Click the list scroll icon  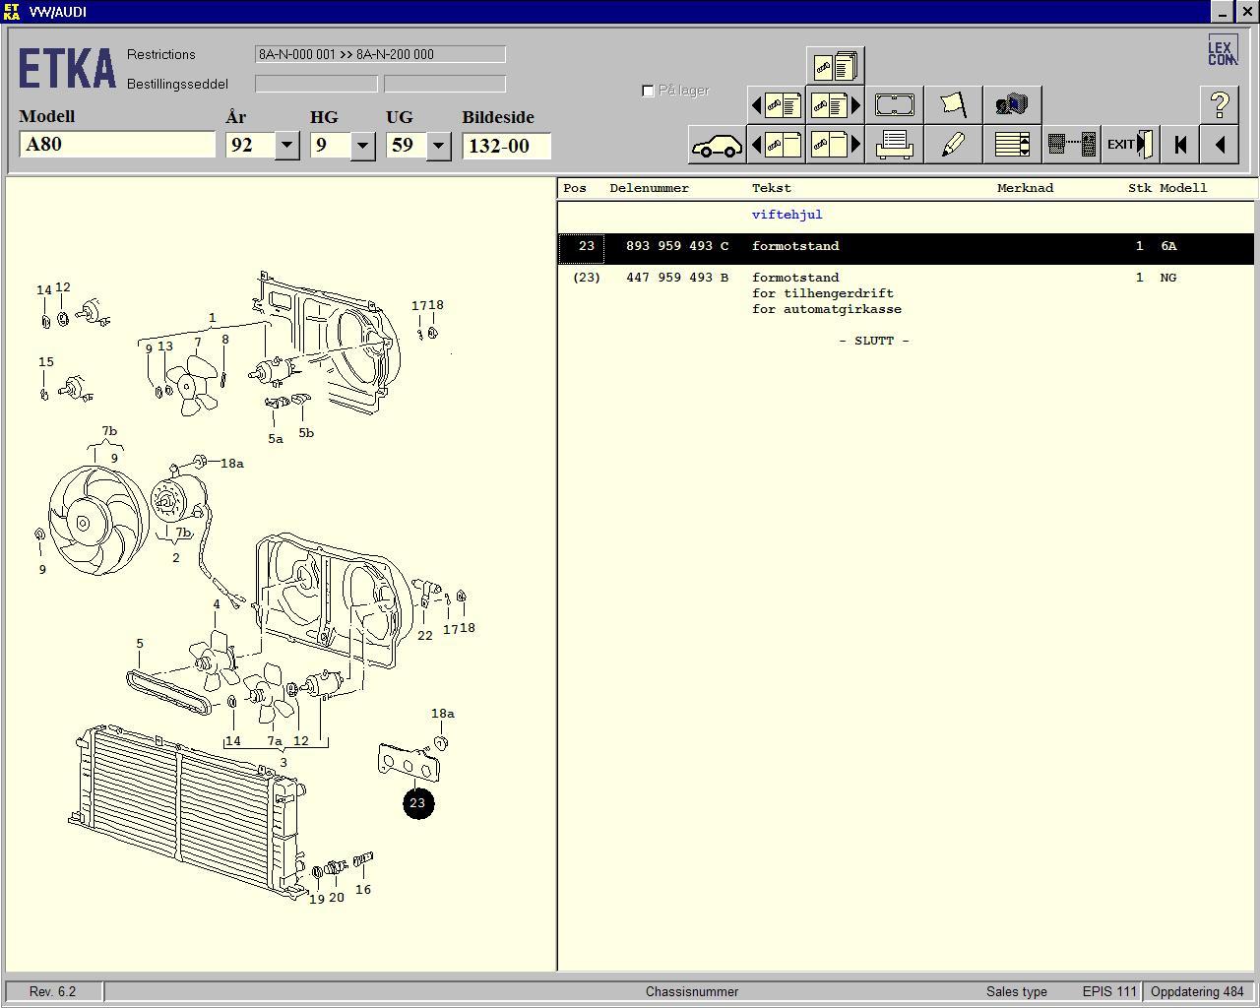pos(1012,145)
